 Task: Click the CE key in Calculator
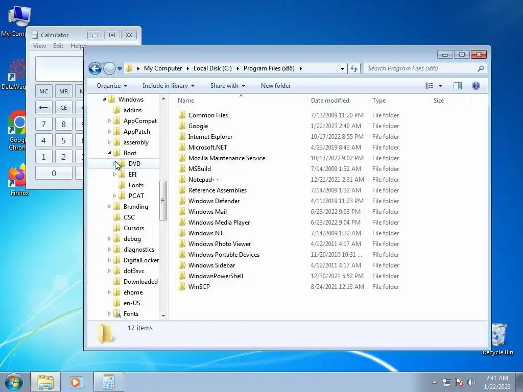point(64,108)
